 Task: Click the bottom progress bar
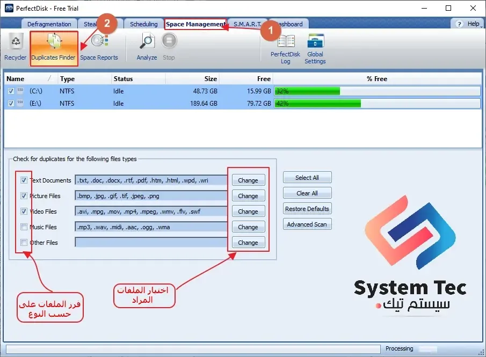tap(193, 349)
